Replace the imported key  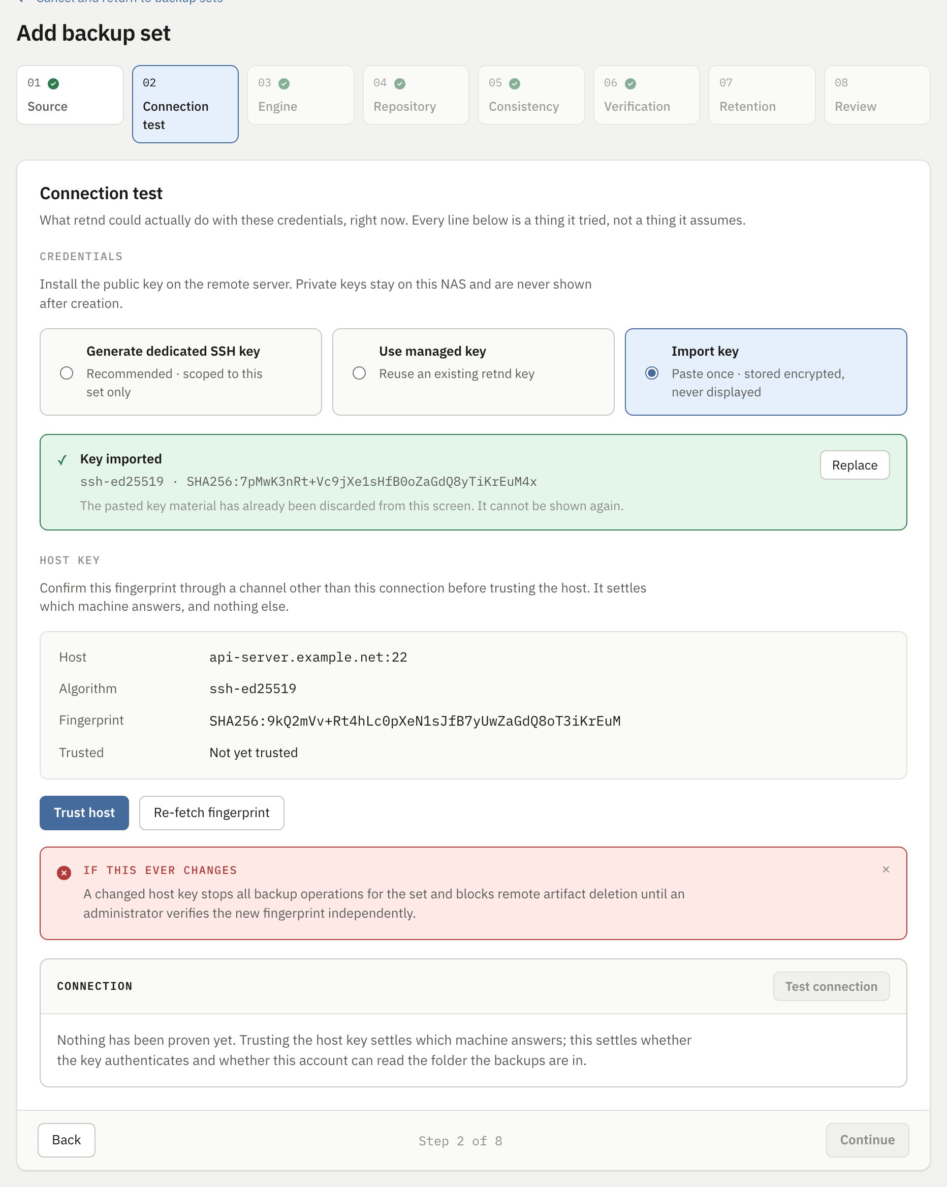tap(855, 465)
